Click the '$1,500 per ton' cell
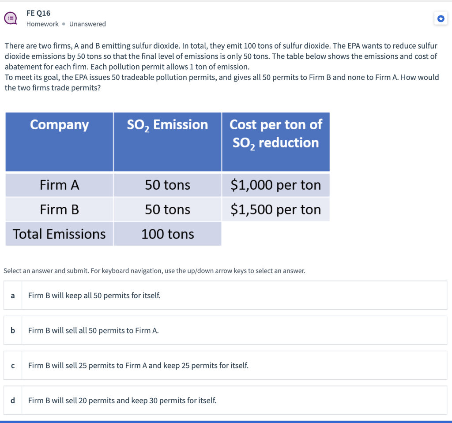 (x=276, y=210)
